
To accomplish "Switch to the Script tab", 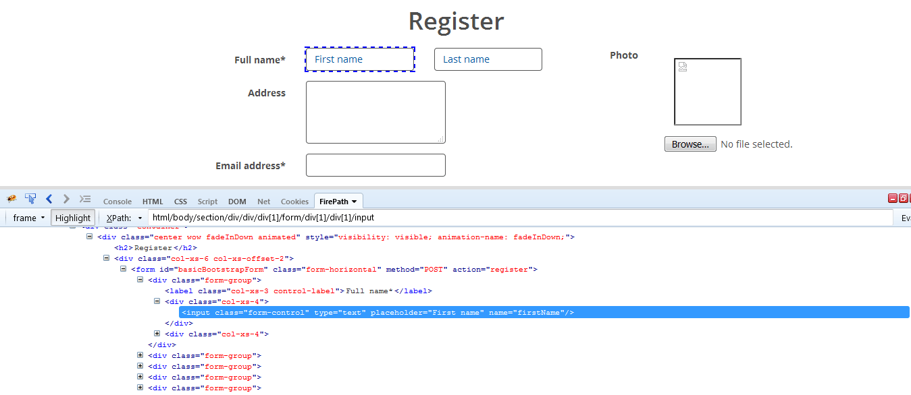I will (207, 202).
